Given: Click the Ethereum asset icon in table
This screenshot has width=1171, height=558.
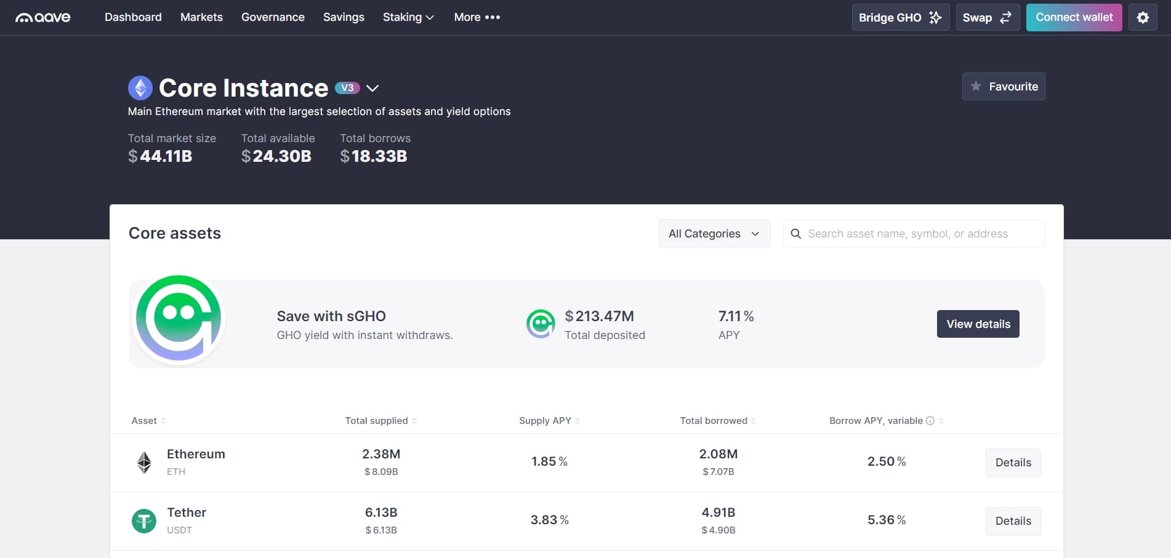Looking at the screenshot, I should [x=144, y=462].
